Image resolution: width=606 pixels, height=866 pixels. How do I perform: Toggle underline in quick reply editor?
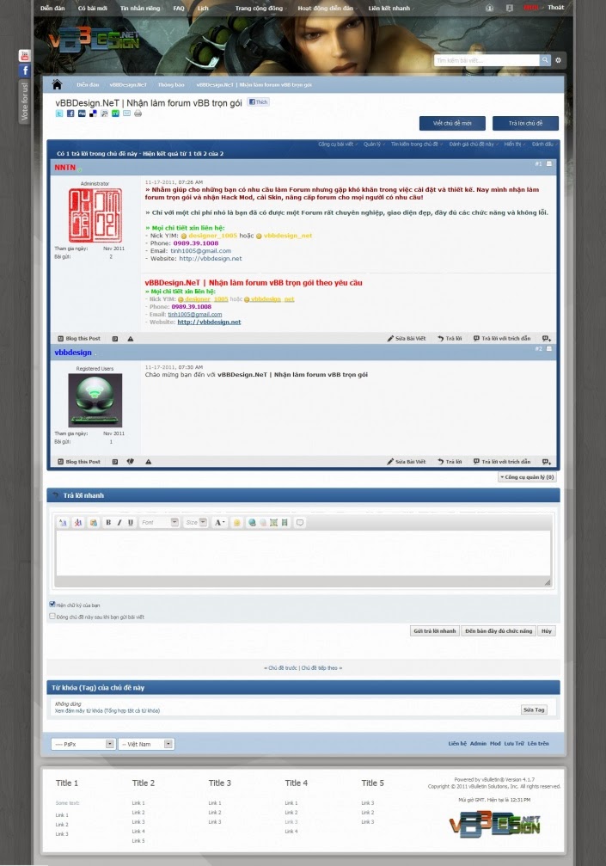pos(131,523)
